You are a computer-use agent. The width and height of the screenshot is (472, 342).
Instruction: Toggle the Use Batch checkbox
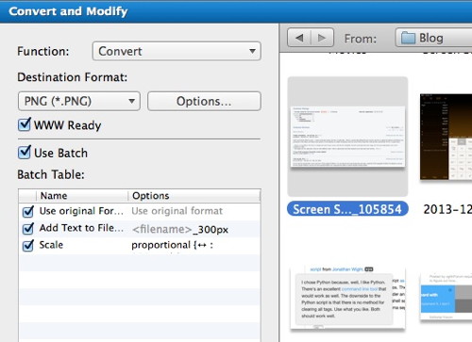click(x=25, y=153)
